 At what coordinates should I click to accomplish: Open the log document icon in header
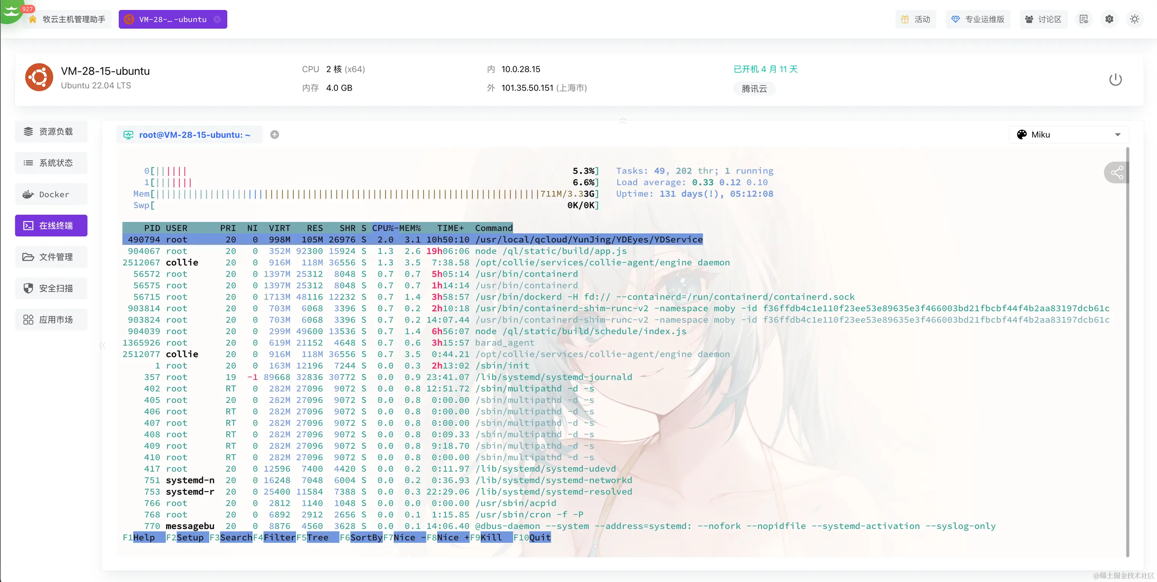point(1083,19)
